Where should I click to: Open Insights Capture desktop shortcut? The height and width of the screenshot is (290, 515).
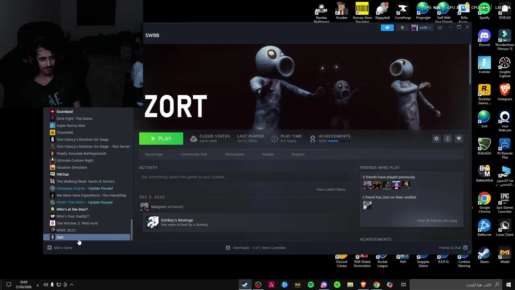[505, 67]
